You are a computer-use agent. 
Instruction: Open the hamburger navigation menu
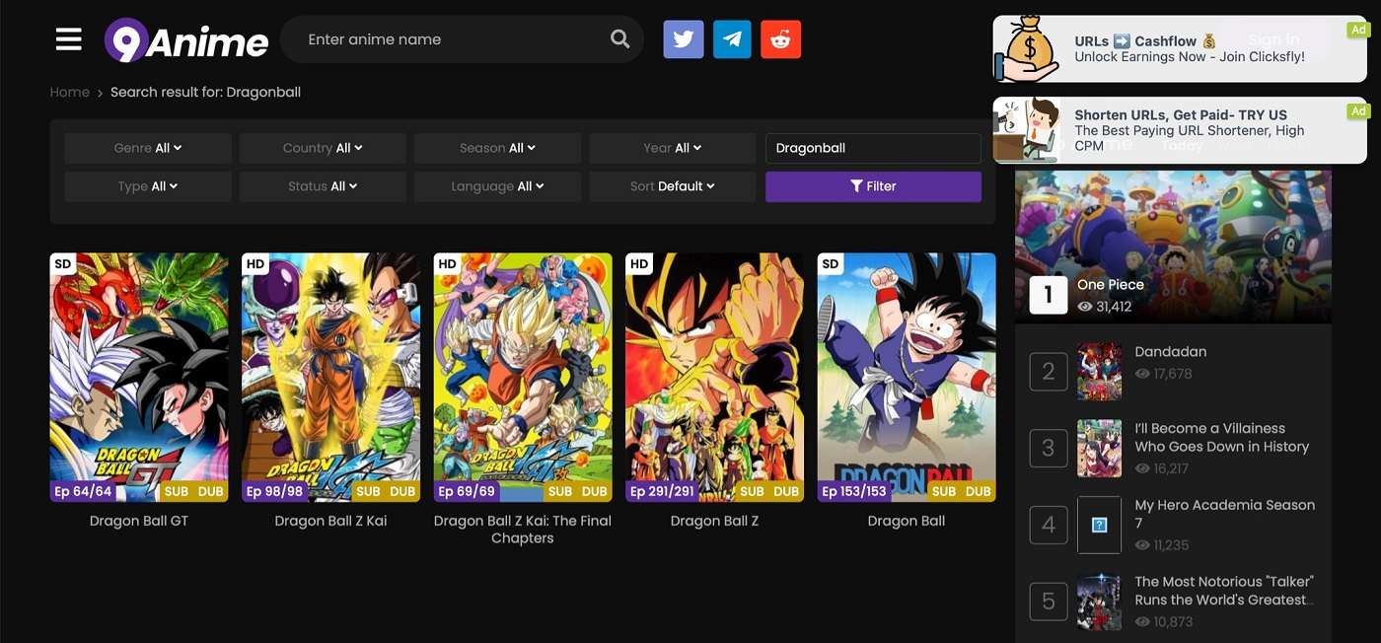coord(68,38)
